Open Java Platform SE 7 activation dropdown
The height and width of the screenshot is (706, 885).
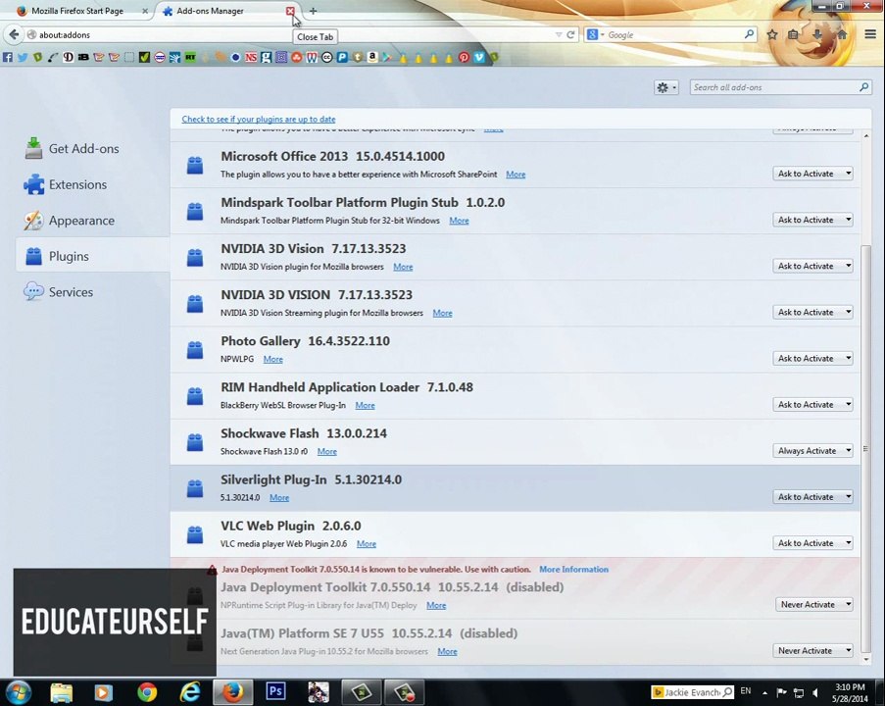point(812,651)
